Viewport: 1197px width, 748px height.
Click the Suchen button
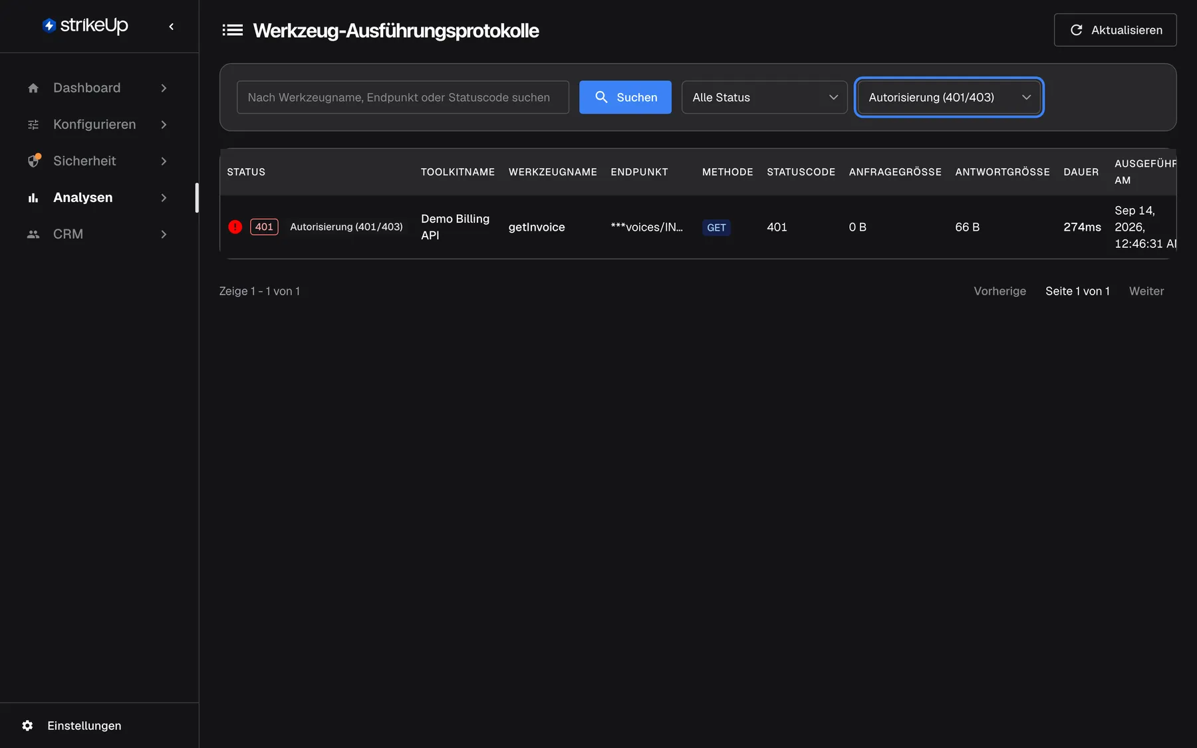625,97
